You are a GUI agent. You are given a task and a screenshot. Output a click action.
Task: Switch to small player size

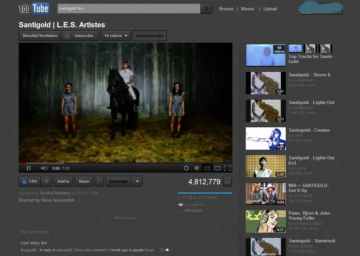point(207,168)
